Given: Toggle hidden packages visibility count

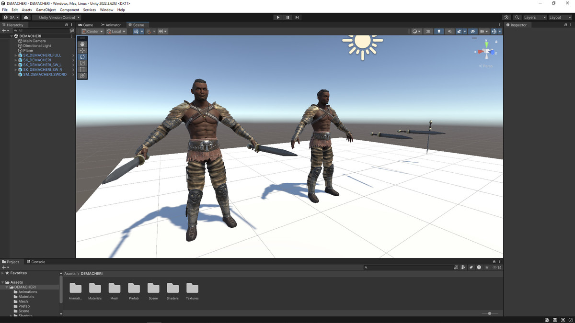Looking at the screenshot, I should (x=497, y=267).
